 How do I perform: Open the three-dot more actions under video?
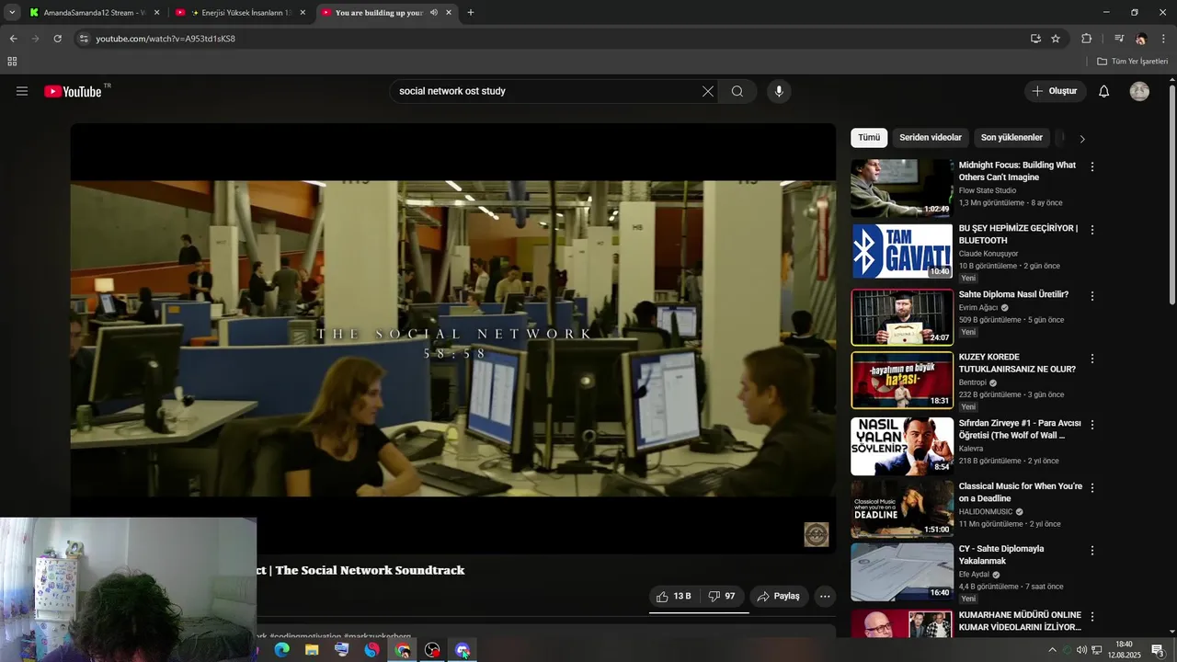tap(825, 596)
